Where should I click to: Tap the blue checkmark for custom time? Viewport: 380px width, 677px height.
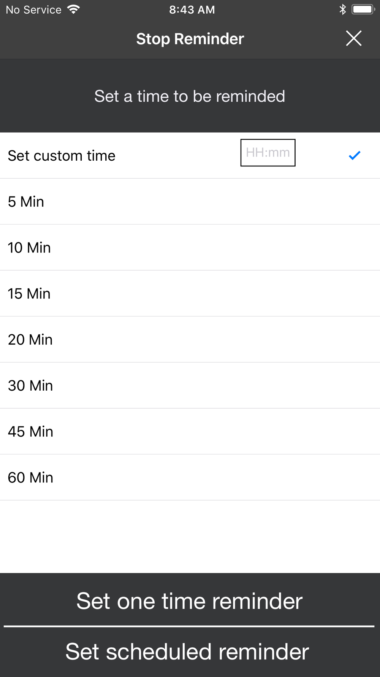[x=354, y=155]
